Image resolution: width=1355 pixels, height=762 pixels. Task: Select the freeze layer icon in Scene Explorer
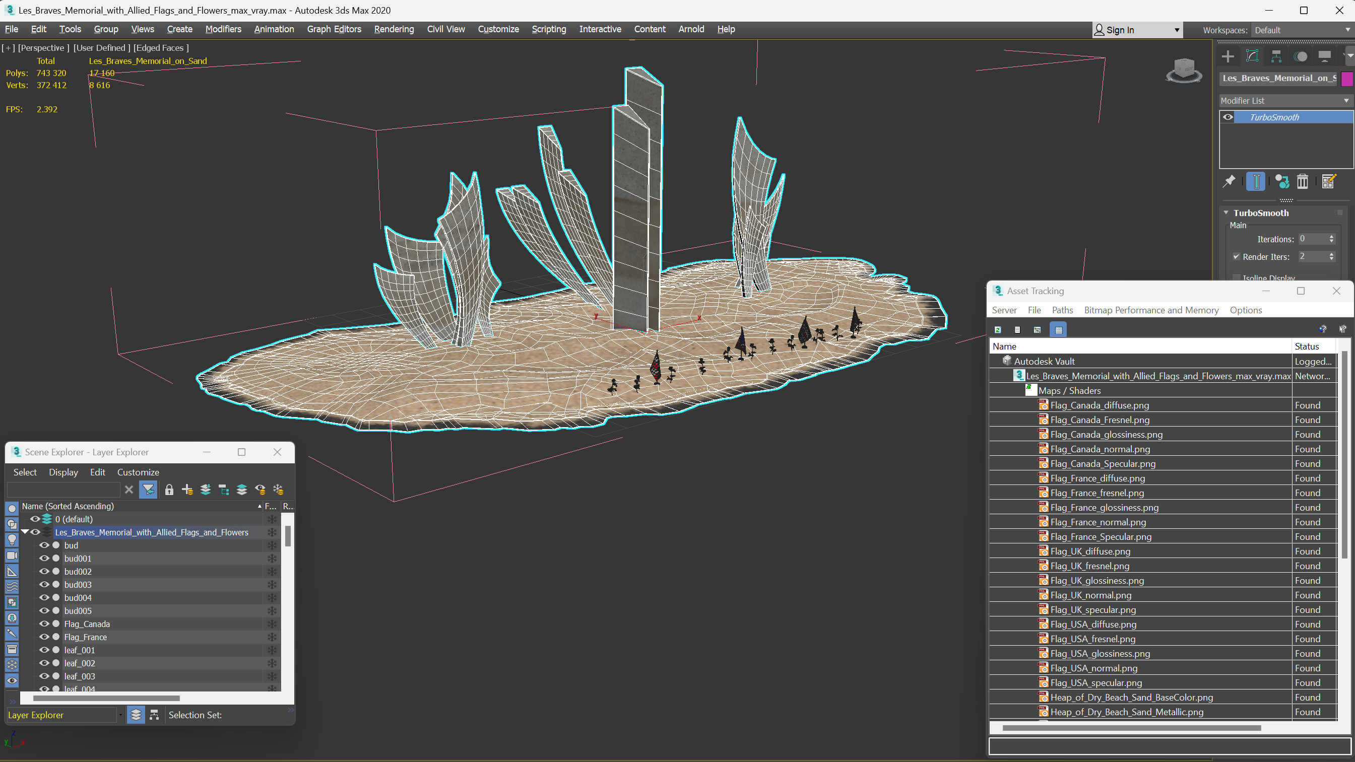coord(277,491)
